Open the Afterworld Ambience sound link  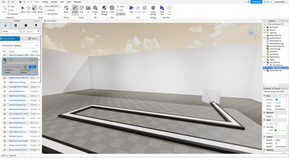(x=18, y=109)
